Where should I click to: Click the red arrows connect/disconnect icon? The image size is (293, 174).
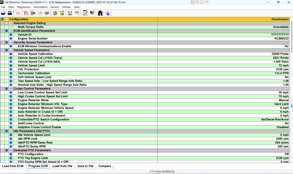coord(70,13)
